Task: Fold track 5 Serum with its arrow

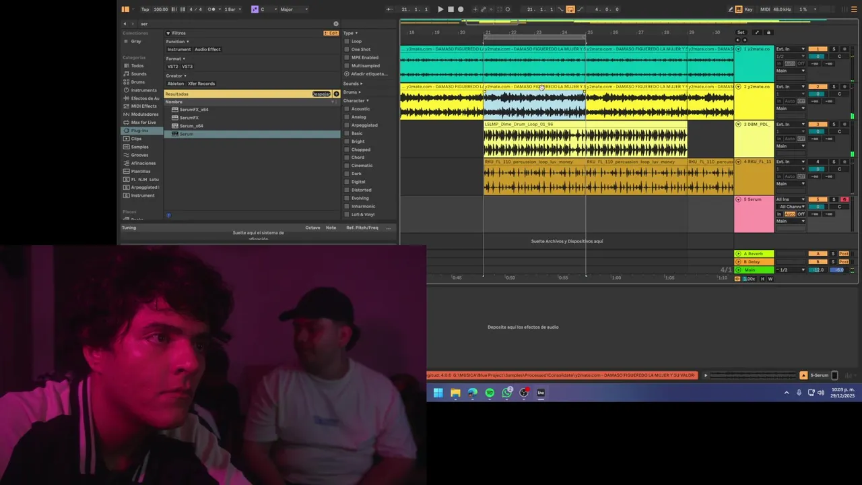Action: (x=738, y=199)
